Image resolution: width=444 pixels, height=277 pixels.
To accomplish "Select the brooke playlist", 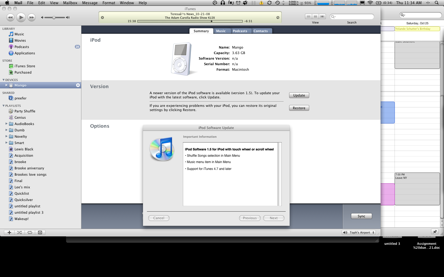I will (40, 162).
